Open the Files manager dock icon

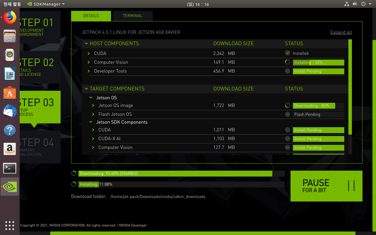point(10,36)
